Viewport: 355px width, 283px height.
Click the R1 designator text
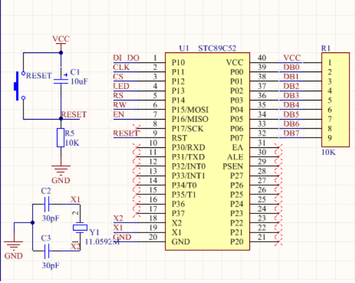pyautogui.click(x=326, y=48)
